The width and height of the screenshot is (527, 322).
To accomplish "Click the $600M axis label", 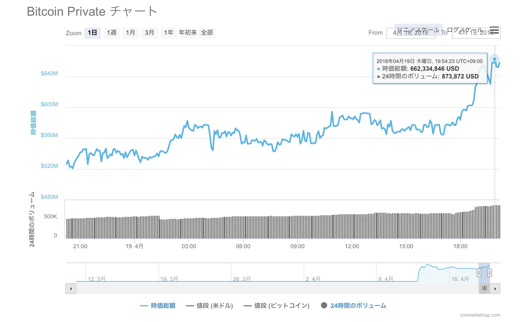I will [49, 104].
